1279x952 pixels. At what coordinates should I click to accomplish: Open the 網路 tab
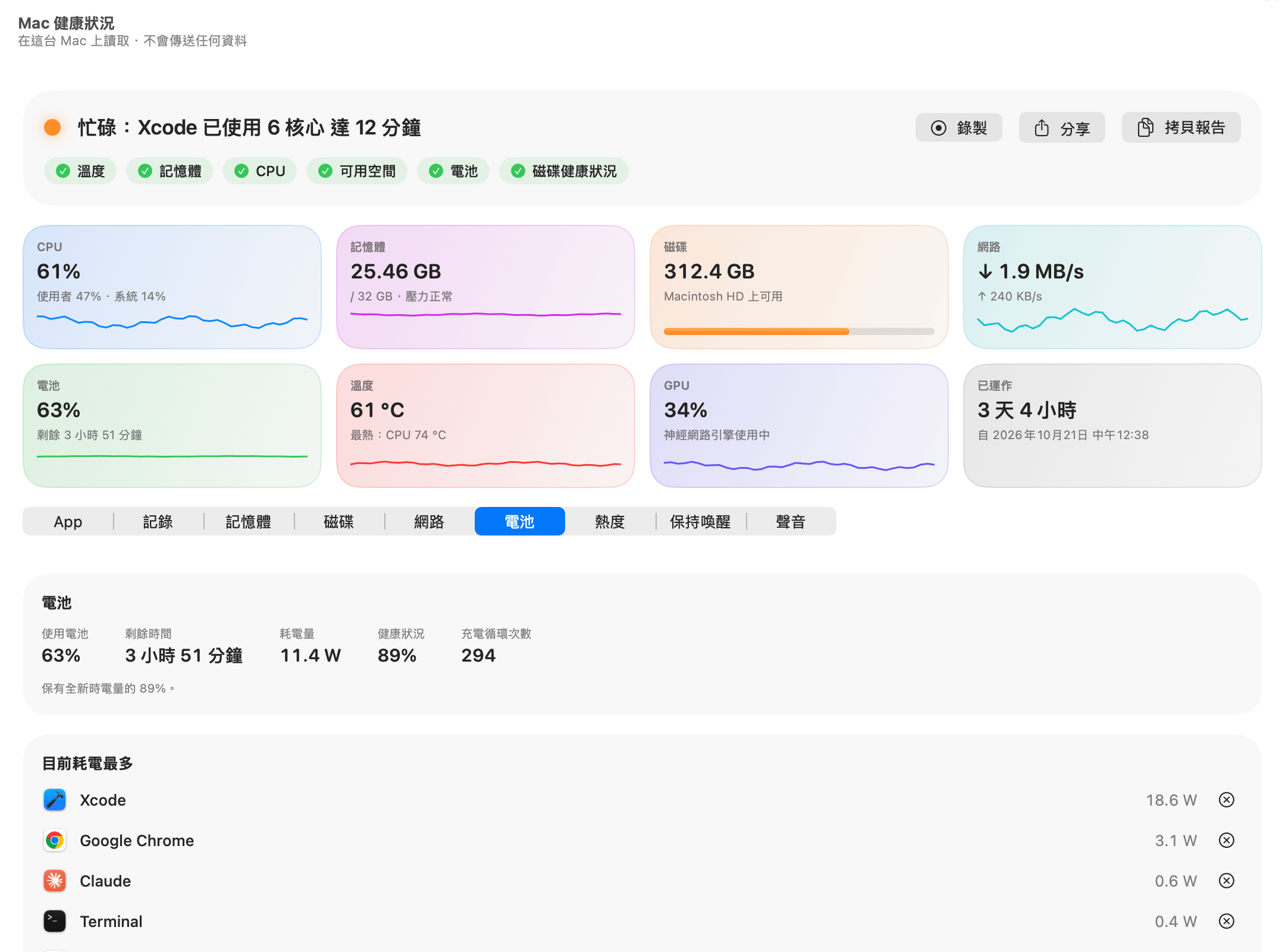(x=430, y=522)
